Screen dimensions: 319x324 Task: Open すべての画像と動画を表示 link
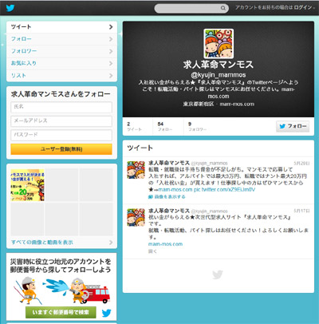[42, 243]
